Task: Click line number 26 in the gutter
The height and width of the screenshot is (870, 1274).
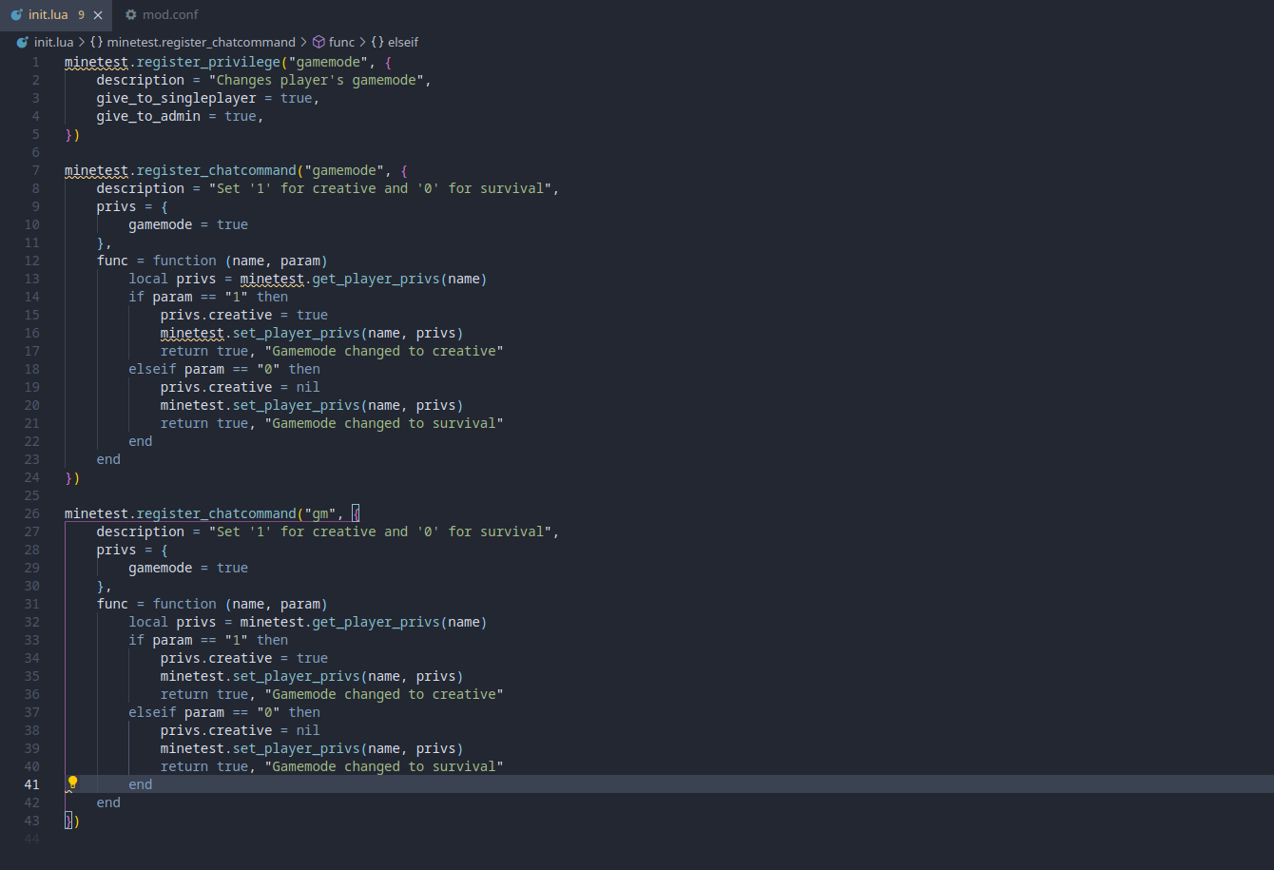Action: pos(32,513)
